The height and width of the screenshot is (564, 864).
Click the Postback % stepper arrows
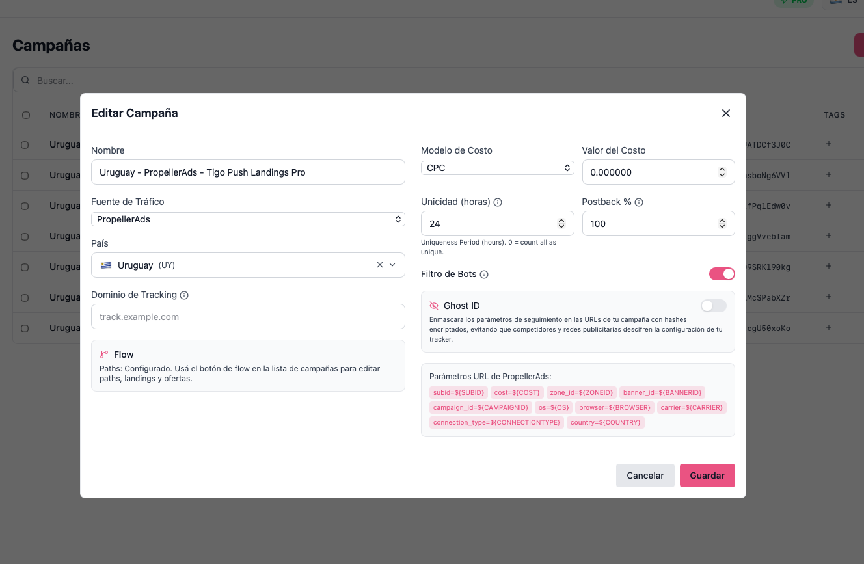722,224
